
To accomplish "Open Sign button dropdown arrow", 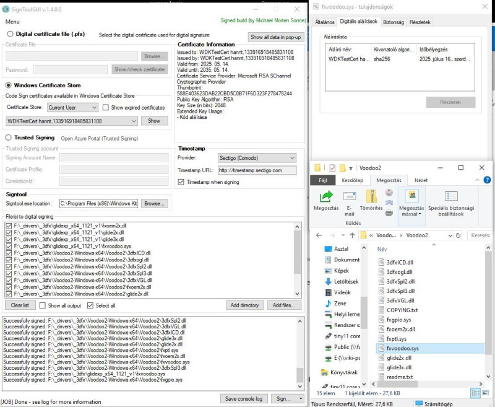I will (x=301, y=399).
